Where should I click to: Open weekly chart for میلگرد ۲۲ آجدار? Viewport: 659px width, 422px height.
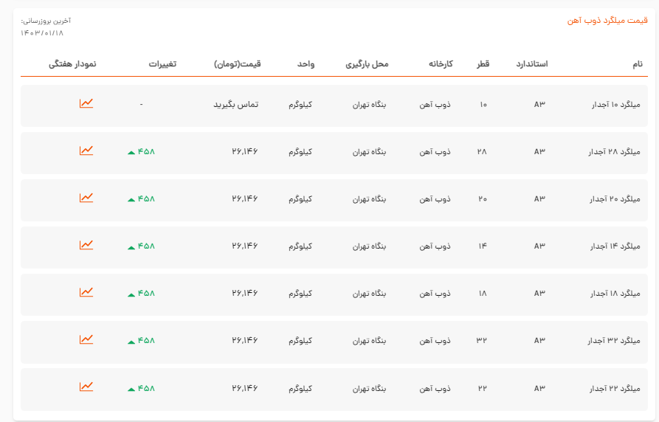[86, 387]
